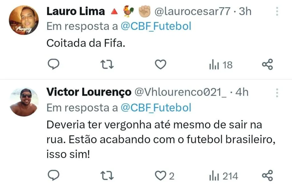Visit the @laurocesar77 handle
The width and height of the screenshot is (292, 190).
[x=192, y=11]
